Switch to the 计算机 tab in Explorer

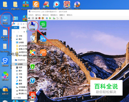[23, 28]
